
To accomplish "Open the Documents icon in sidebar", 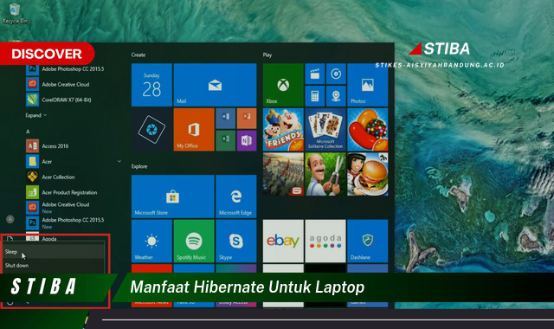I will pyautogui.click(x=10, y=239).
